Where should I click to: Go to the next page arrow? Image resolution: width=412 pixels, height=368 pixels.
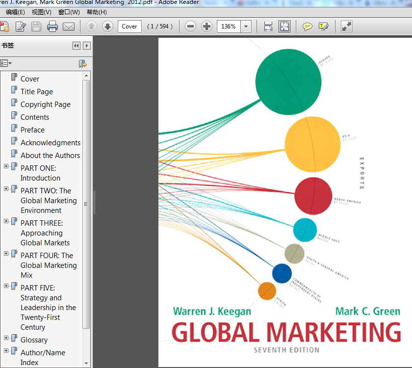(x=107, y=26)
